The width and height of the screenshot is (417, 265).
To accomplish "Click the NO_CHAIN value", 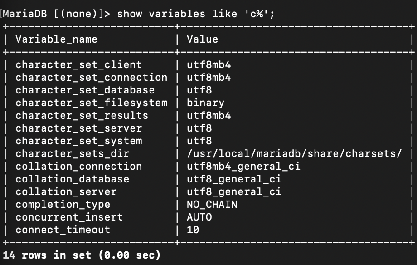I will coord(212,205).
